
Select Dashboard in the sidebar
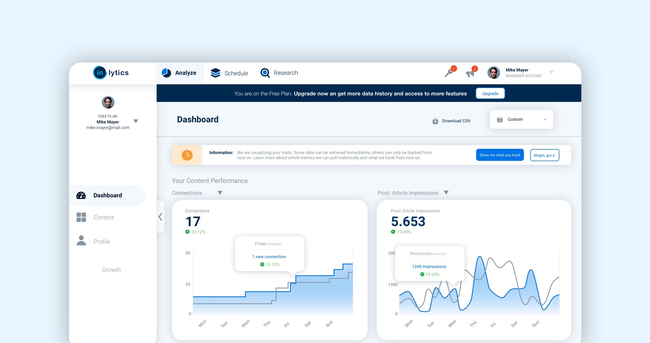(x=108, y=195)
